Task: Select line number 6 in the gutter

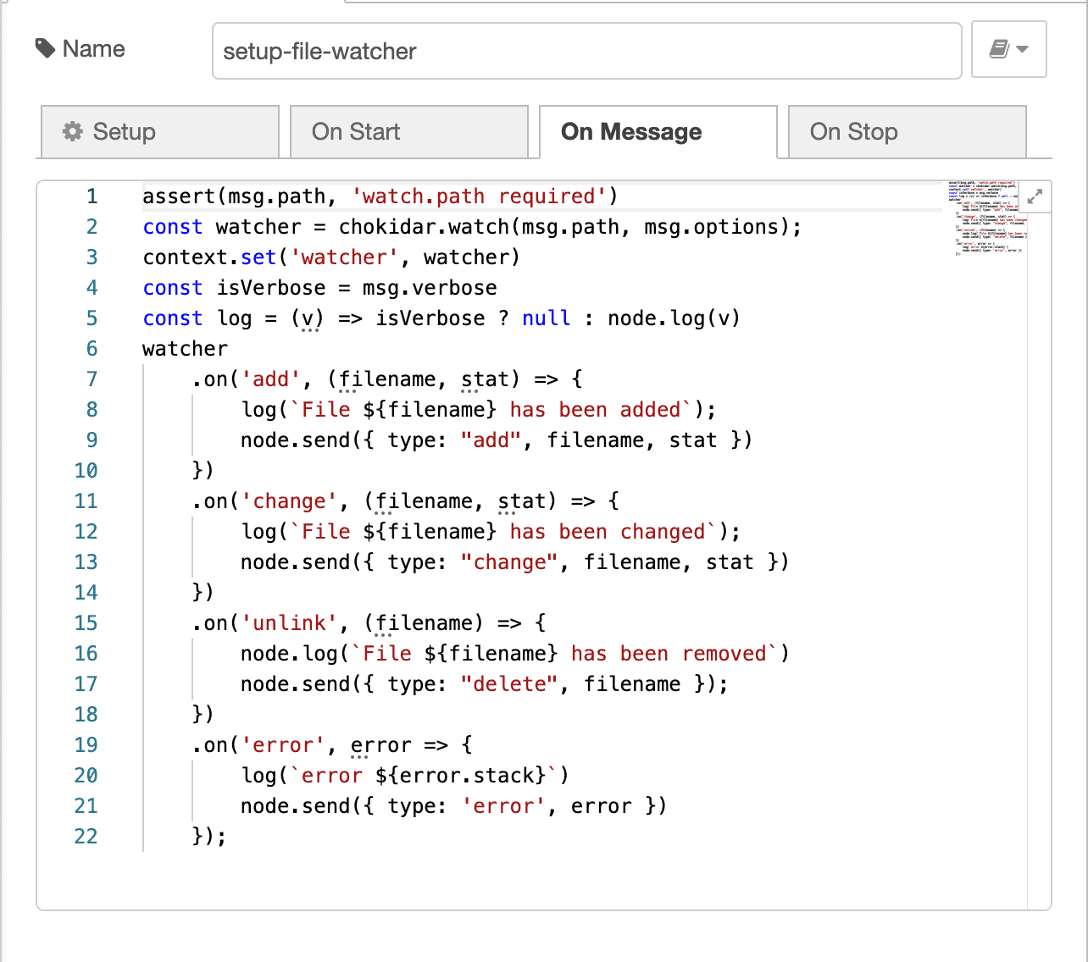Action: point(92,349)
